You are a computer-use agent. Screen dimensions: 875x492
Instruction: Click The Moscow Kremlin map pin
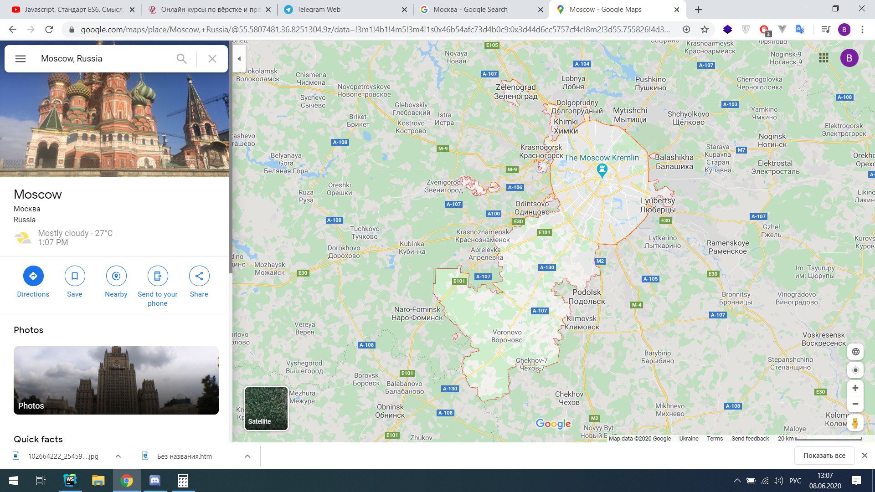coord(602,170)
